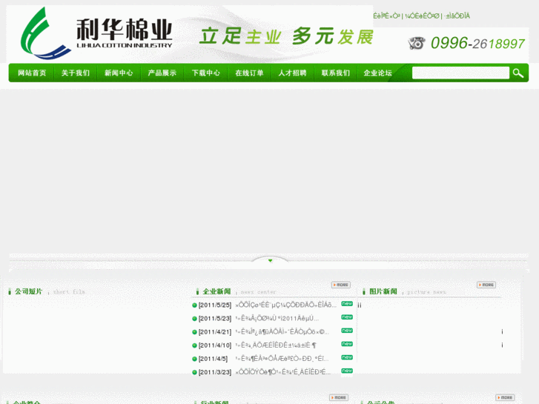Click the green down-arrow banner expander
539x404 pixels.
point(270,261)
